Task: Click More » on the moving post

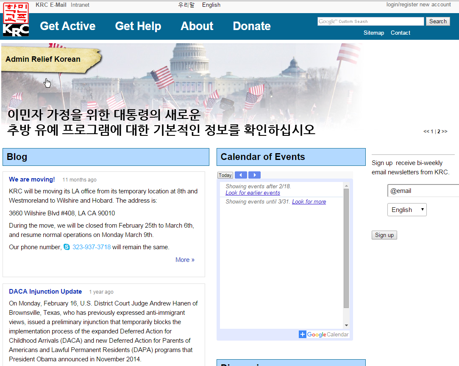Action: [185, 260]
